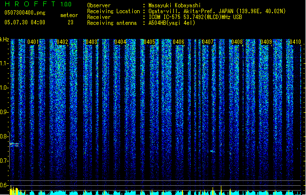The image size is (306, 195).
Task: Click the HROFFT 1.0.0 title text
Action: tap(38, 4)
